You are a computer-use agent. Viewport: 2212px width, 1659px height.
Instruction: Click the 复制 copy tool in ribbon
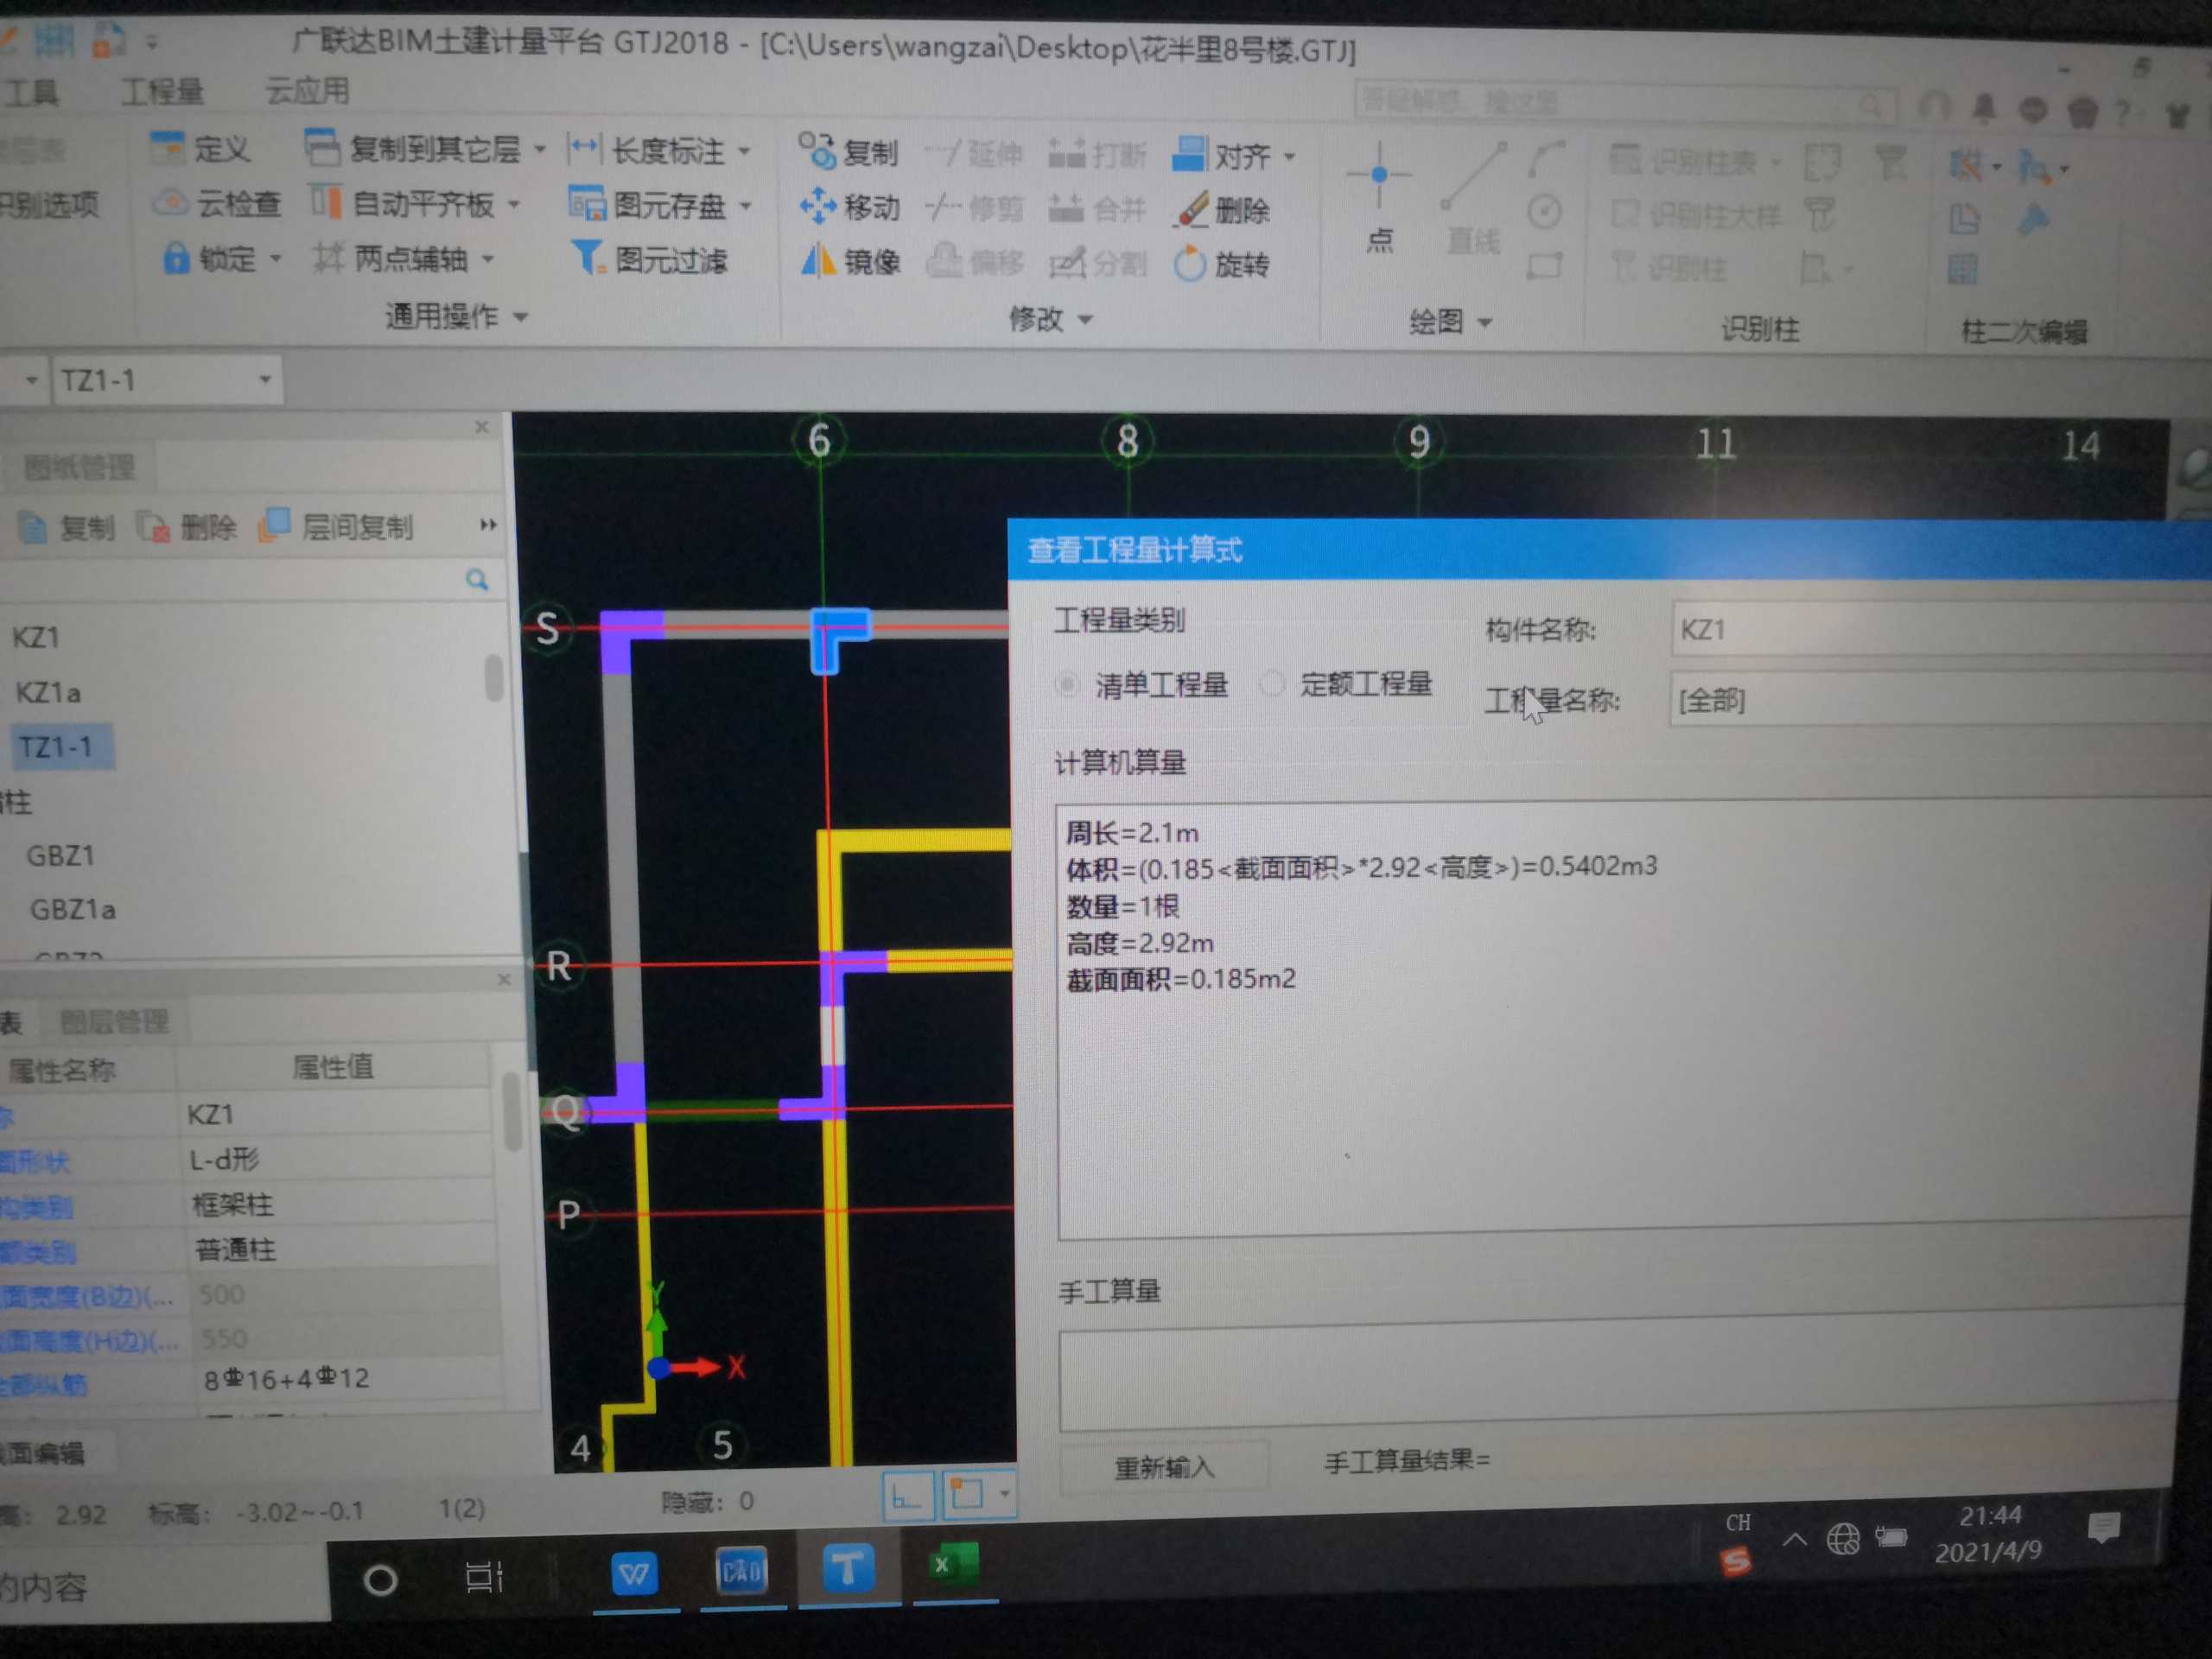[848, 152]
